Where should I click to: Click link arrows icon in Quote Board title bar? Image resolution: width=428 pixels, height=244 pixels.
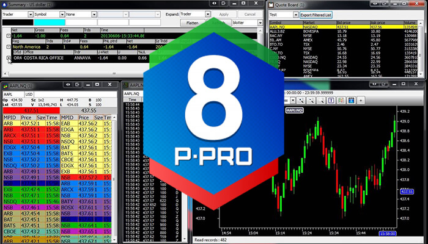374,4
